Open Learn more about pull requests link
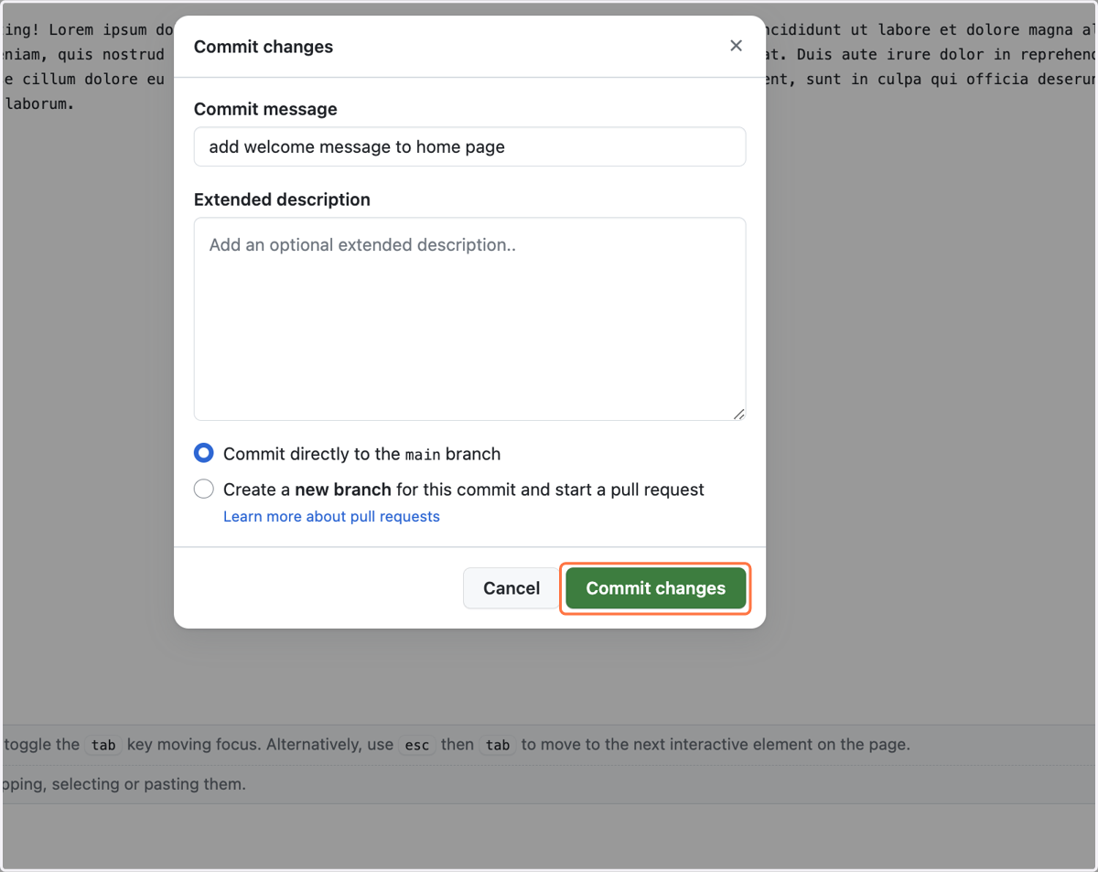Image resolution: width=1098 pixels, height=872 pixels. (331, 516)
